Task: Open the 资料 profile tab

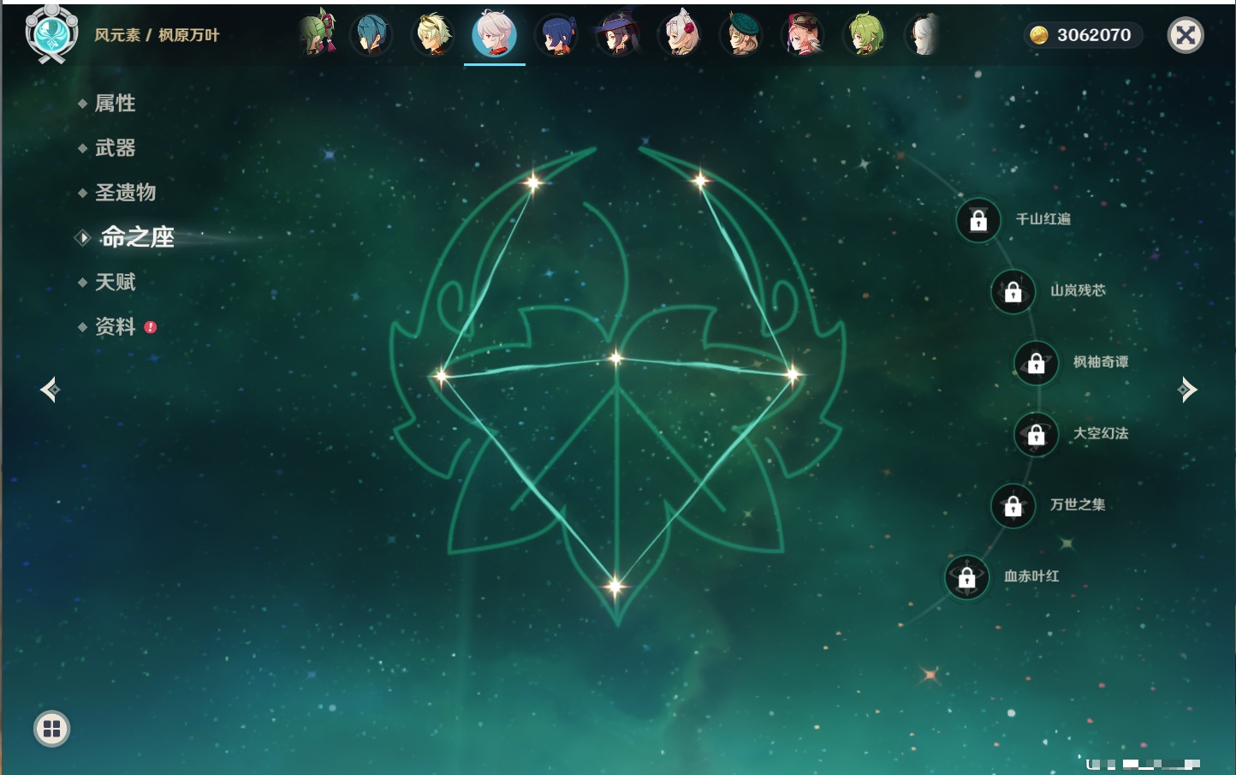Action: pos(115,326)
